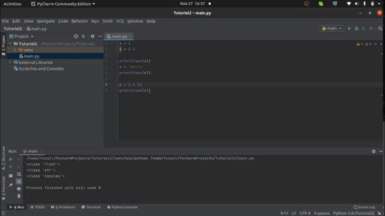Click the volume icon in system tray
Image resolution: width=385 pixels, height=216 pixels.
coord(357,4)
